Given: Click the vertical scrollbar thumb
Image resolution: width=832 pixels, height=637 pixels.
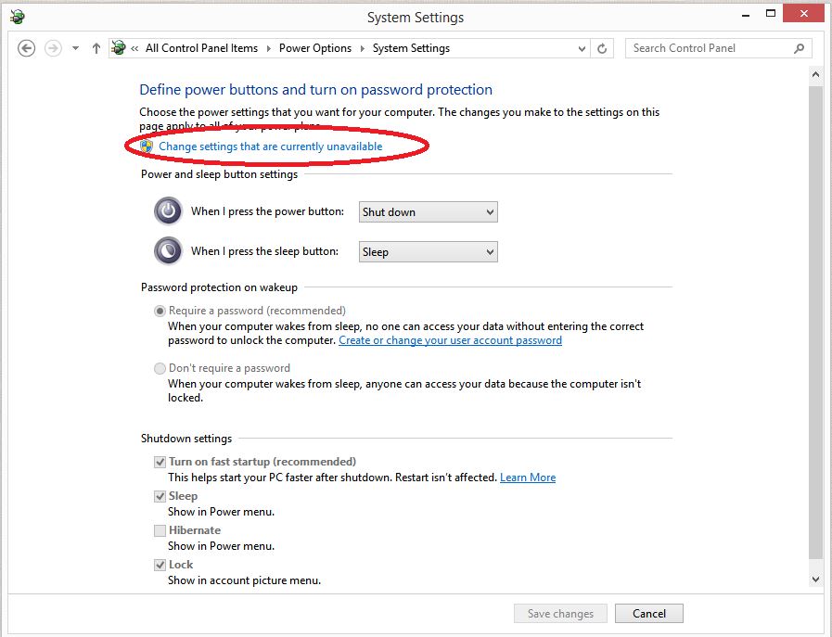Looking at the screenshot, I should point(815,321).
